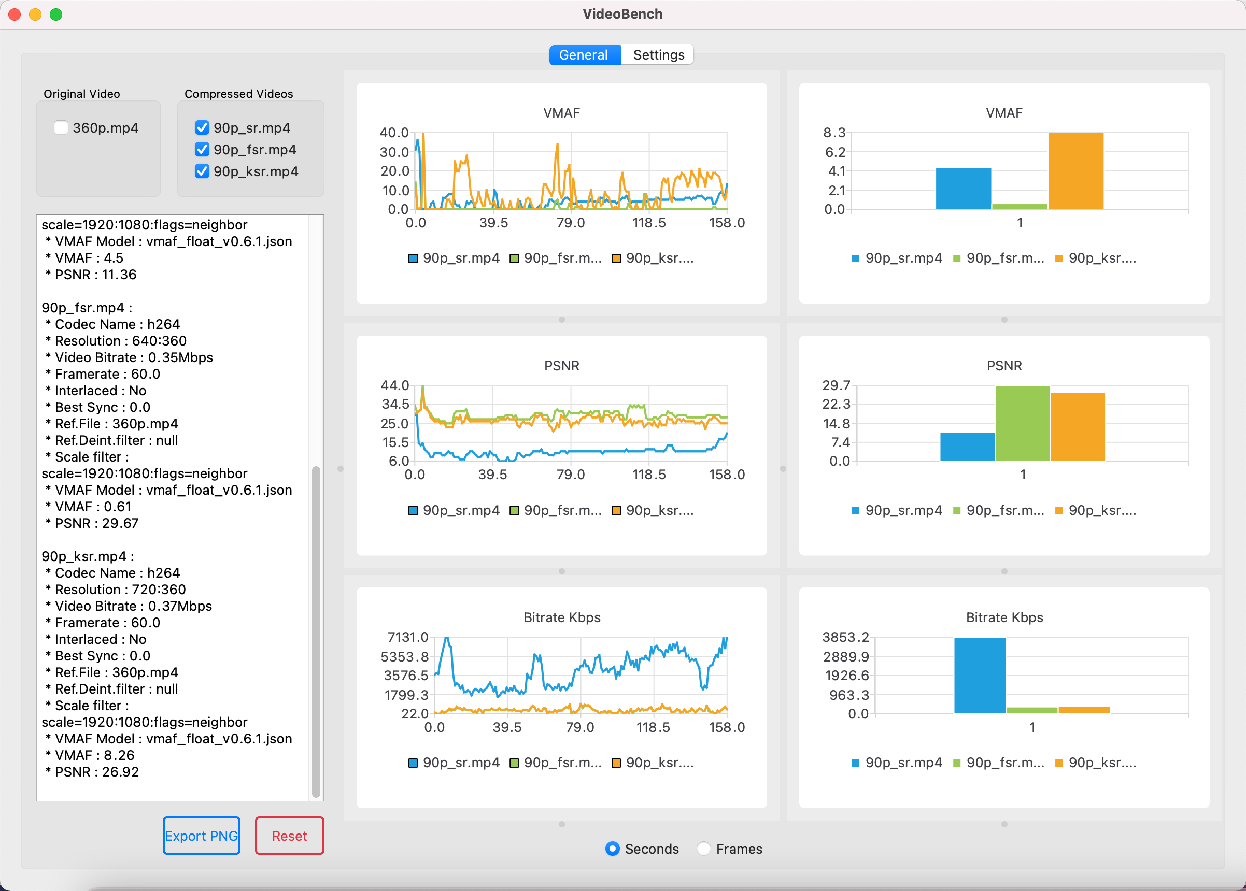The width and height of the screenshot is (1246, 891).
Task: Enable the 360p.mp4 original video checkbox
Action: pyautogui.click(x=61, y=128)
